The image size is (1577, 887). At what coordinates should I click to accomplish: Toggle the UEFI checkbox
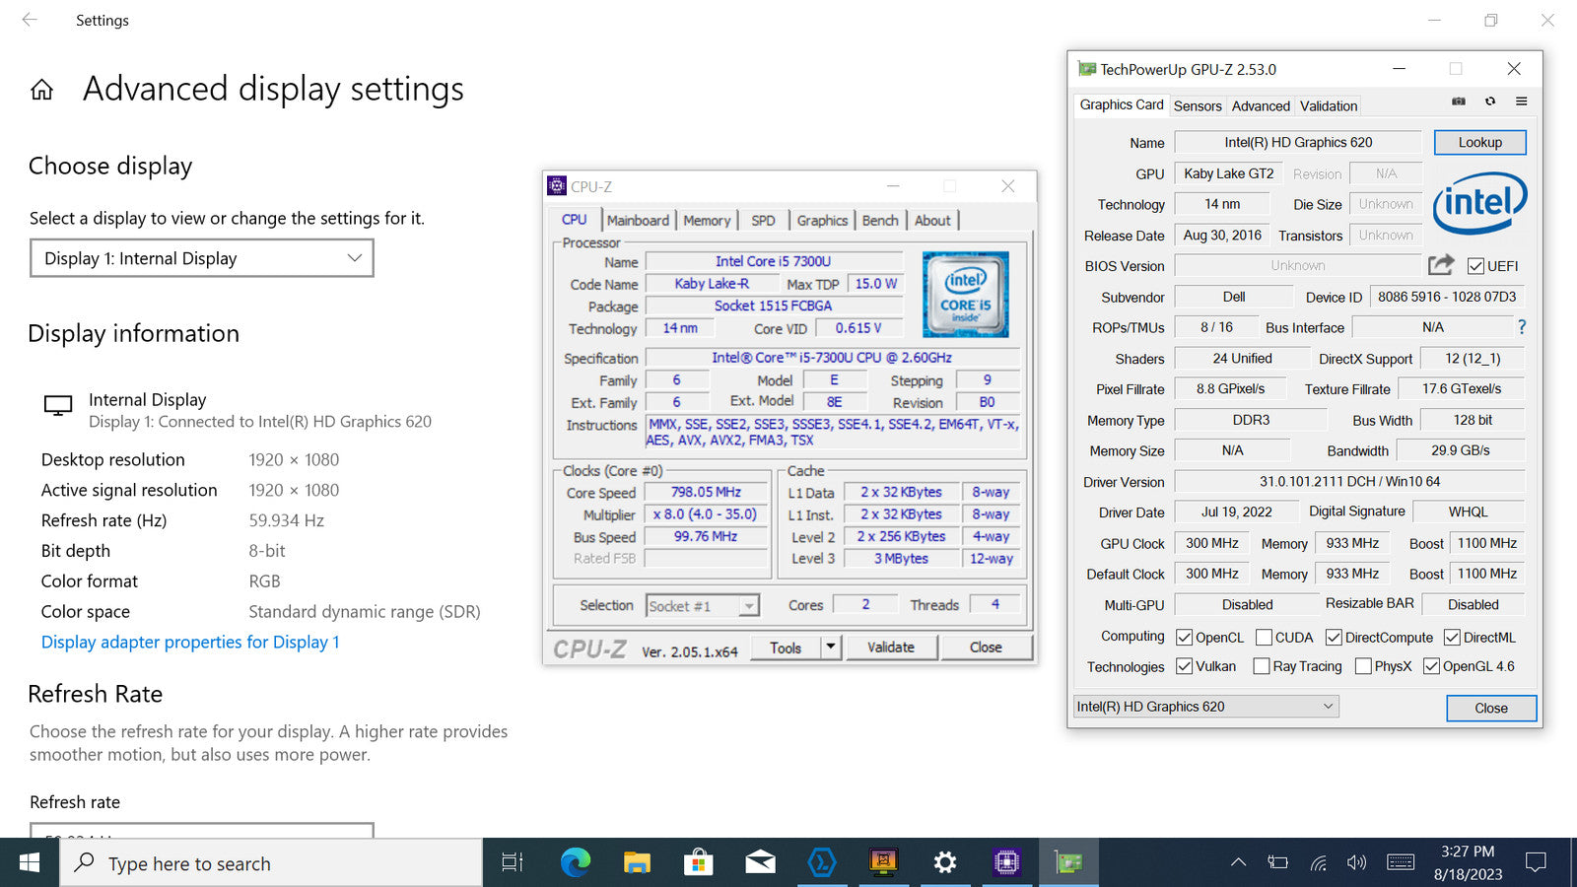tap(1475, 266)
